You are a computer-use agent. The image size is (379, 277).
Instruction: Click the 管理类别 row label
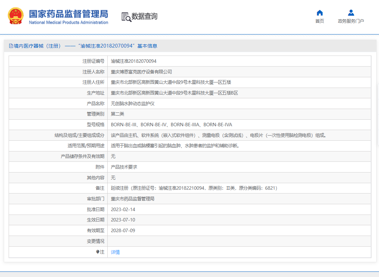click(96, 114)
